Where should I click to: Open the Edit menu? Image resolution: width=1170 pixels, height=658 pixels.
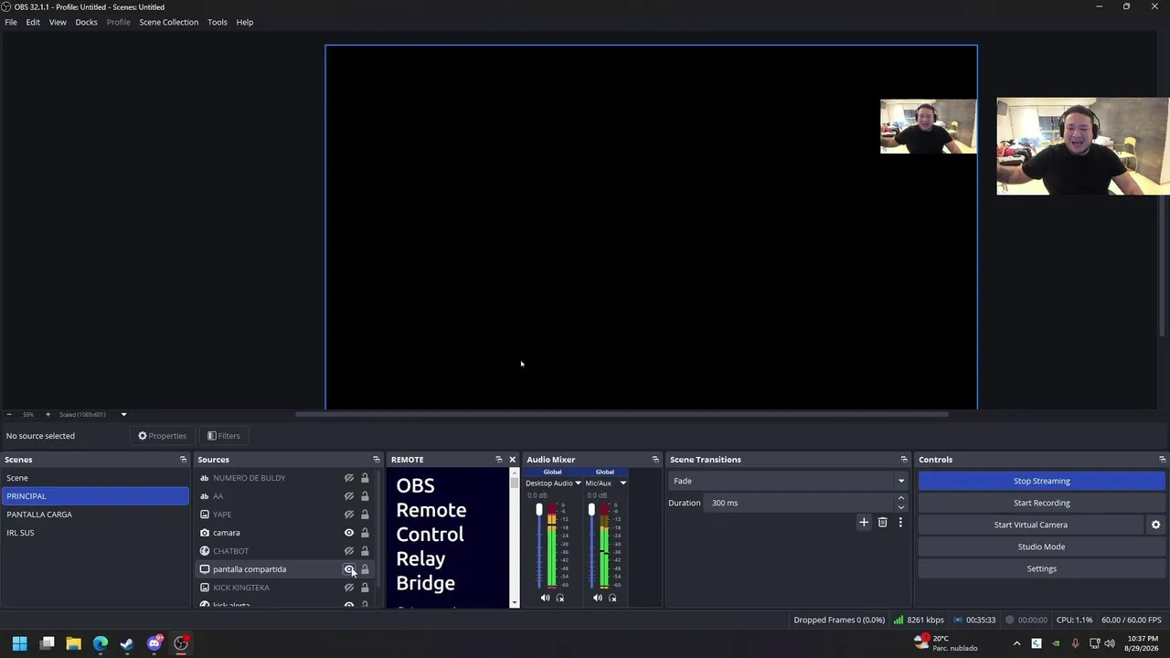click(x=33, y=22)
